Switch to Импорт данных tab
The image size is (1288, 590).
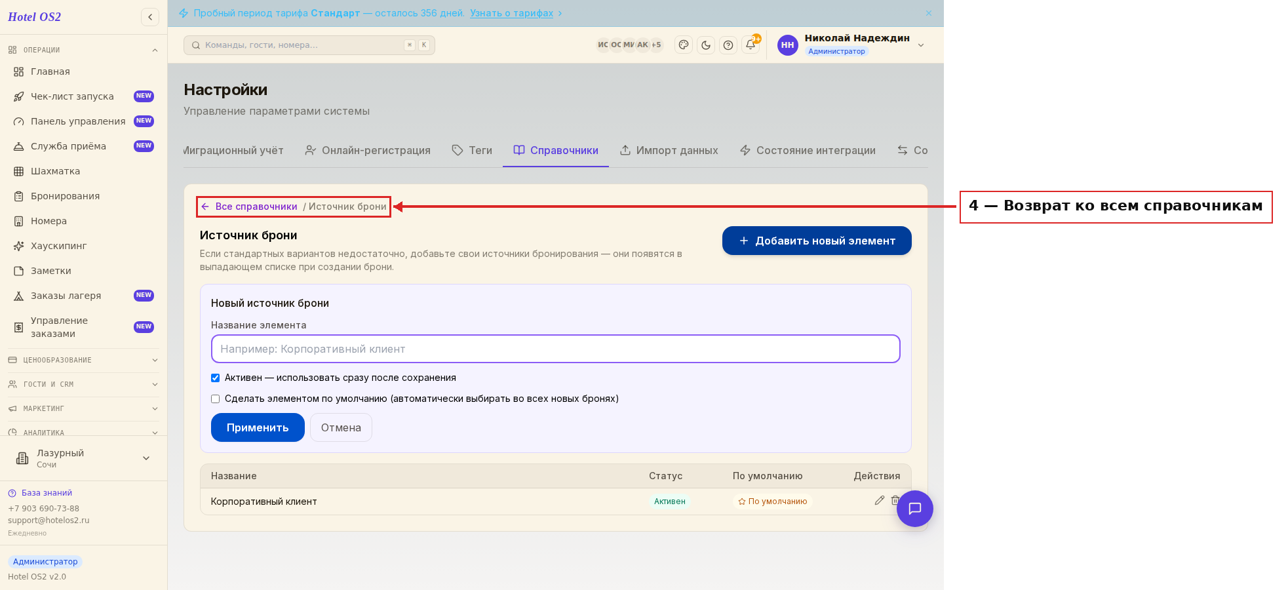pos(669,150)
